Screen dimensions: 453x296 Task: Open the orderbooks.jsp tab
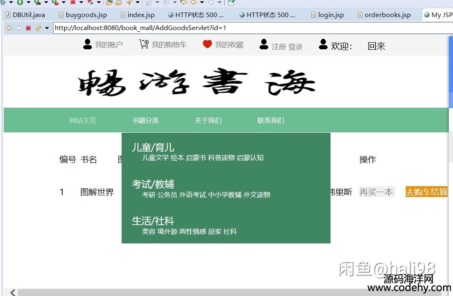tap(384, 15)
